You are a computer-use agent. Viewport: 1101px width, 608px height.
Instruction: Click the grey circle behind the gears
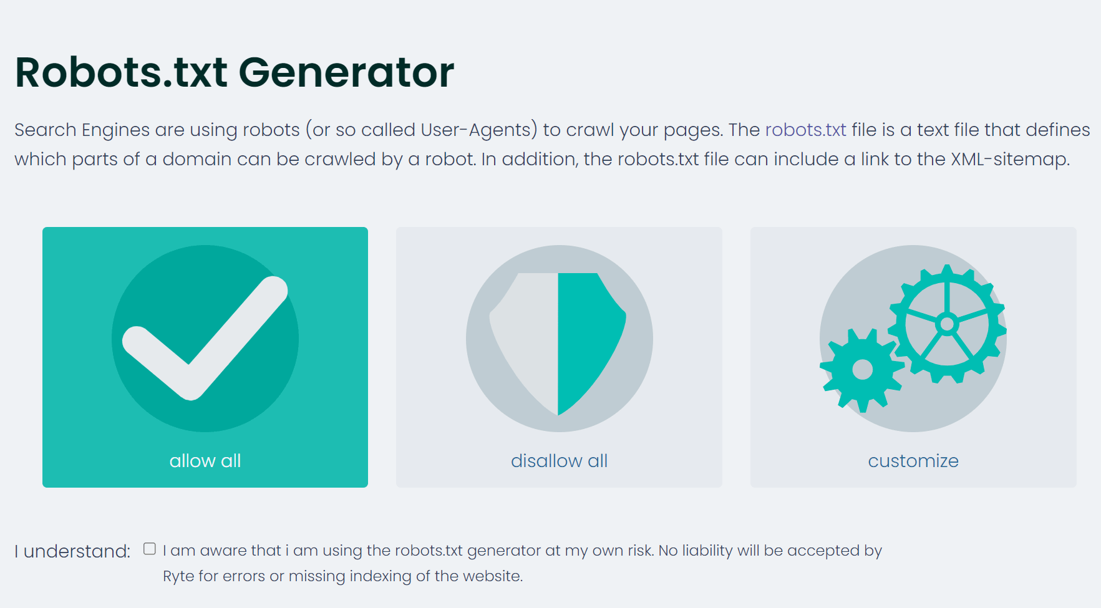[923, 405]
